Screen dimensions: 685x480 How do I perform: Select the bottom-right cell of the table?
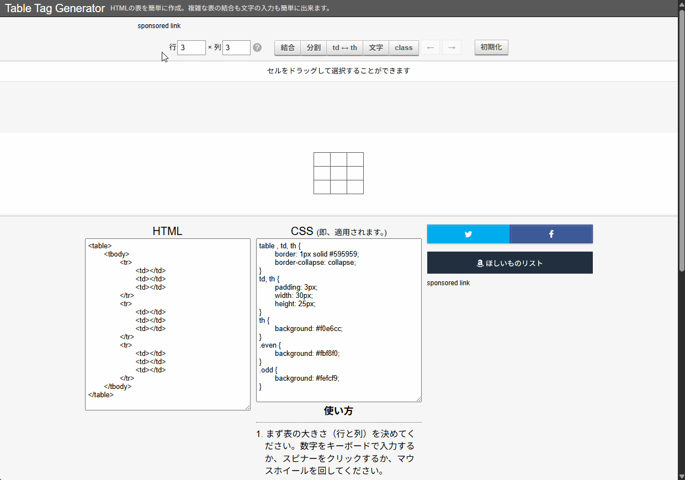coord(355,187)
